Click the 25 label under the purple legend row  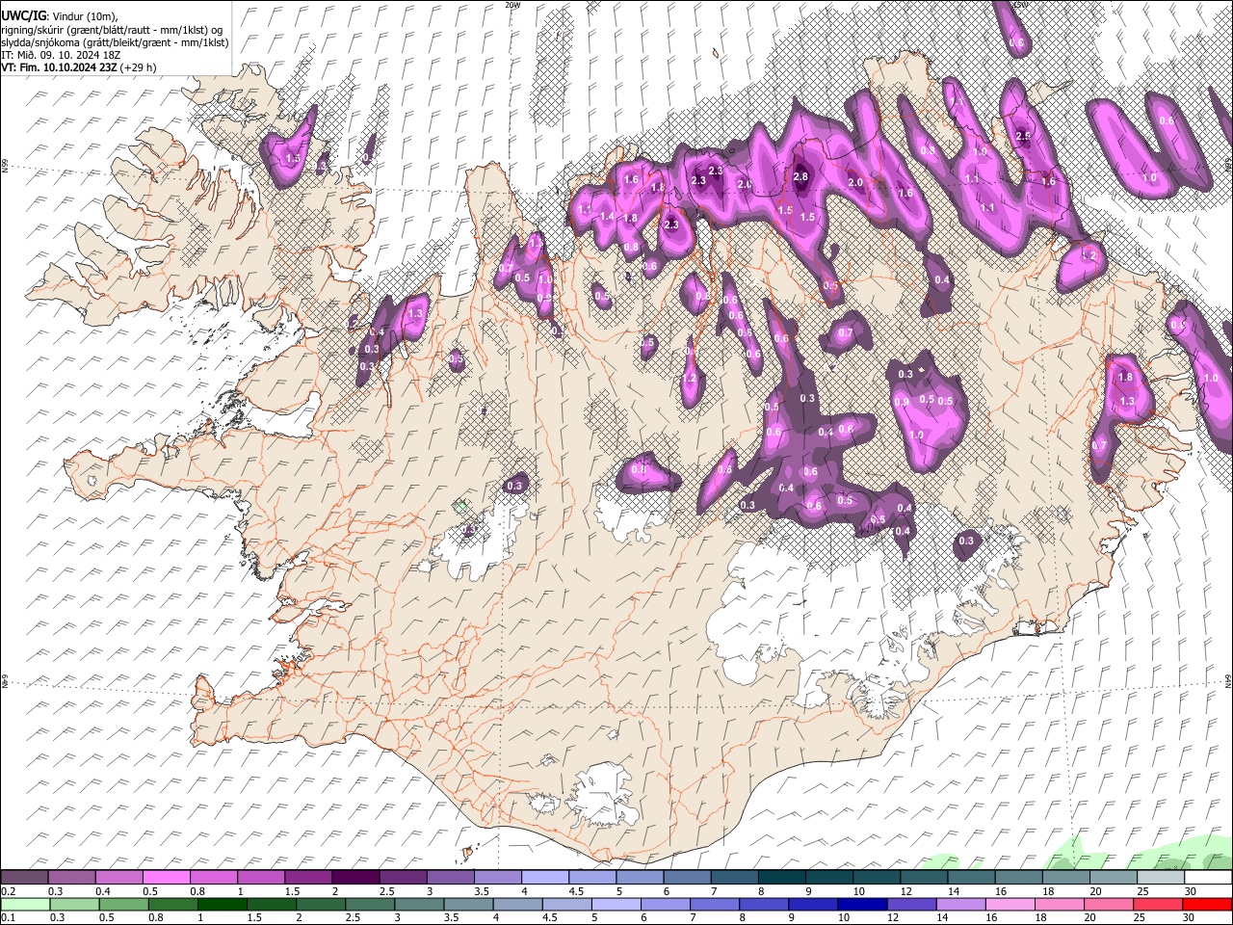(x=1143, y=891)
